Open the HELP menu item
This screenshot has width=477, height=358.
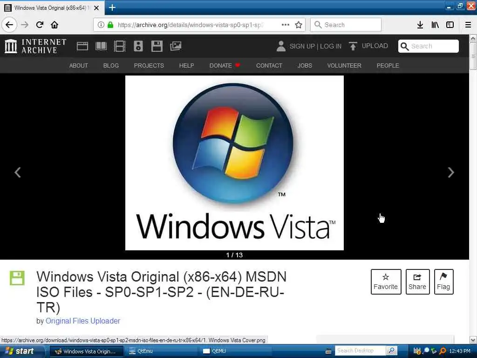click(186, 65)
